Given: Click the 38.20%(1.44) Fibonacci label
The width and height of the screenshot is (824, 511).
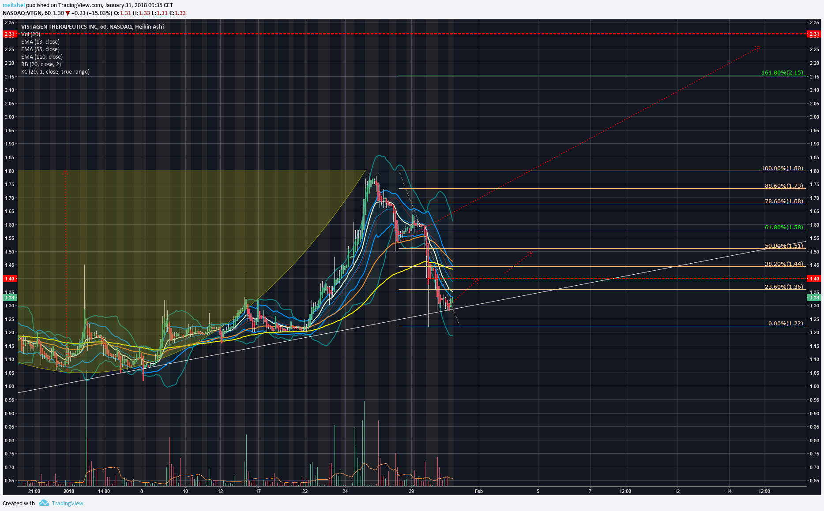Looking at the screenshot, I should [x=784, y=264].
